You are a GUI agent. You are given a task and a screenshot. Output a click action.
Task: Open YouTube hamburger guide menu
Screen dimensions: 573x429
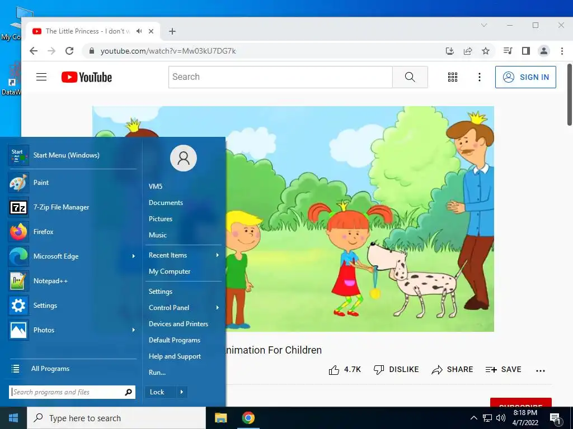pos(41,77)
